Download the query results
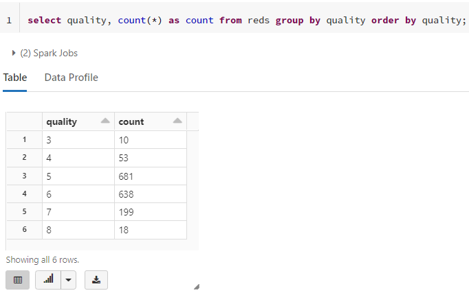This screenshot has width=469, height=293. 96,280
